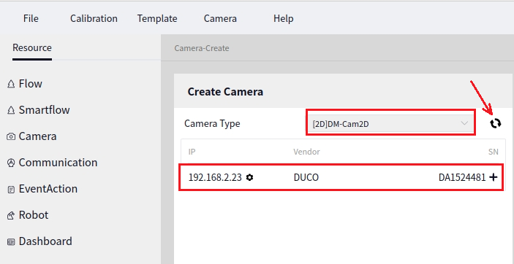The image size is (514, 264).
Task: Open the Camera Type dropdown
Action: (x=390, y=123)
